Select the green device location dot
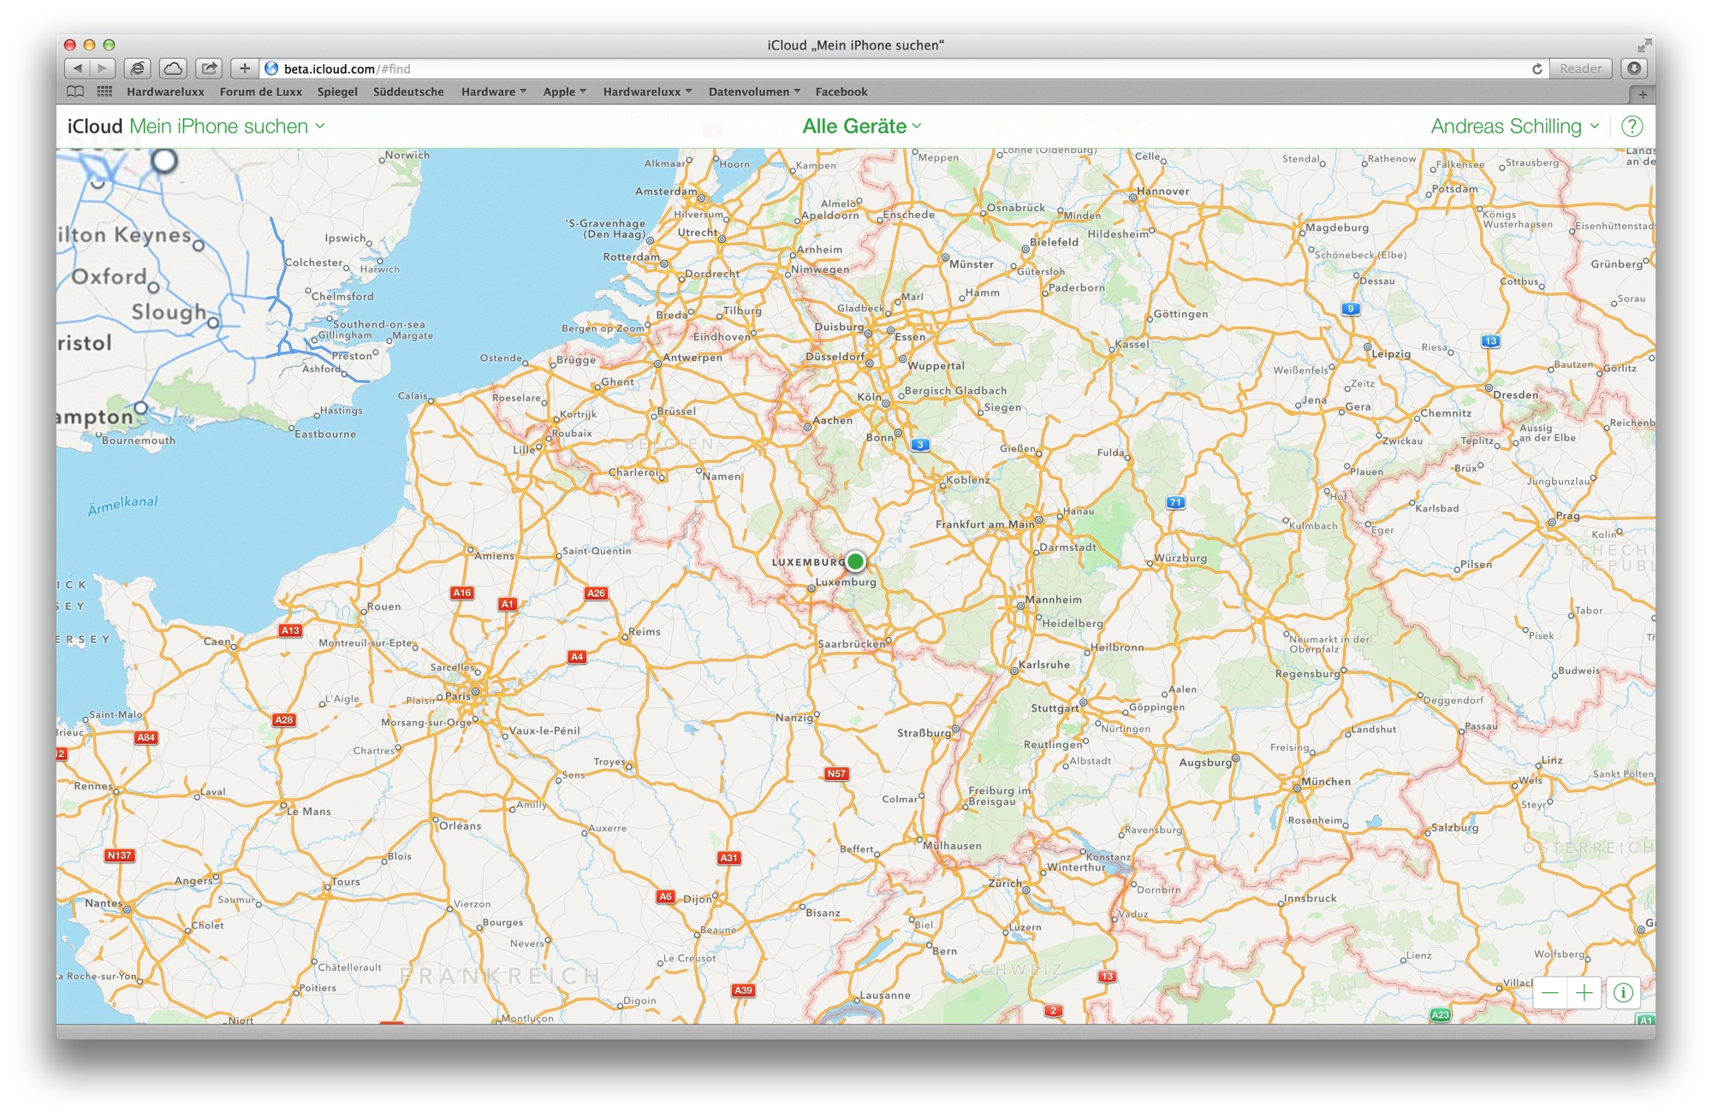Viewport: 1712px width, 1117px height. (854, 562)
